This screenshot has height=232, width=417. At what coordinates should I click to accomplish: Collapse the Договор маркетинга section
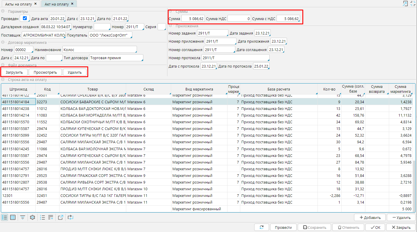click(3, 43)
